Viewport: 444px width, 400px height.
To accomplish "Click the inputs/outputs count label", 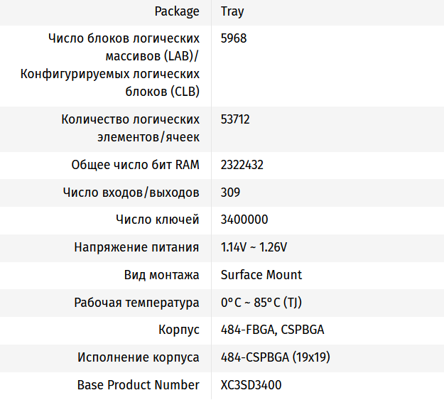I will [131, 193].
